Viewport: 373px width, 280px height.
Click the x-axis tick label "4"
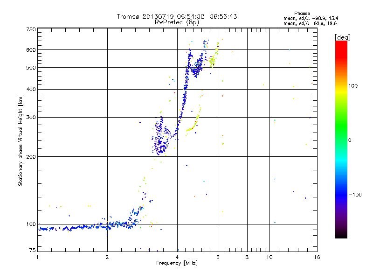click(177, 257)
